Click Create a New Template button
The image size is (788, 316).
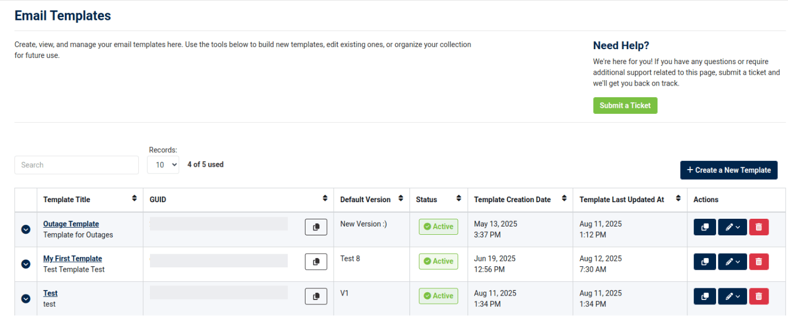[729, 170]
